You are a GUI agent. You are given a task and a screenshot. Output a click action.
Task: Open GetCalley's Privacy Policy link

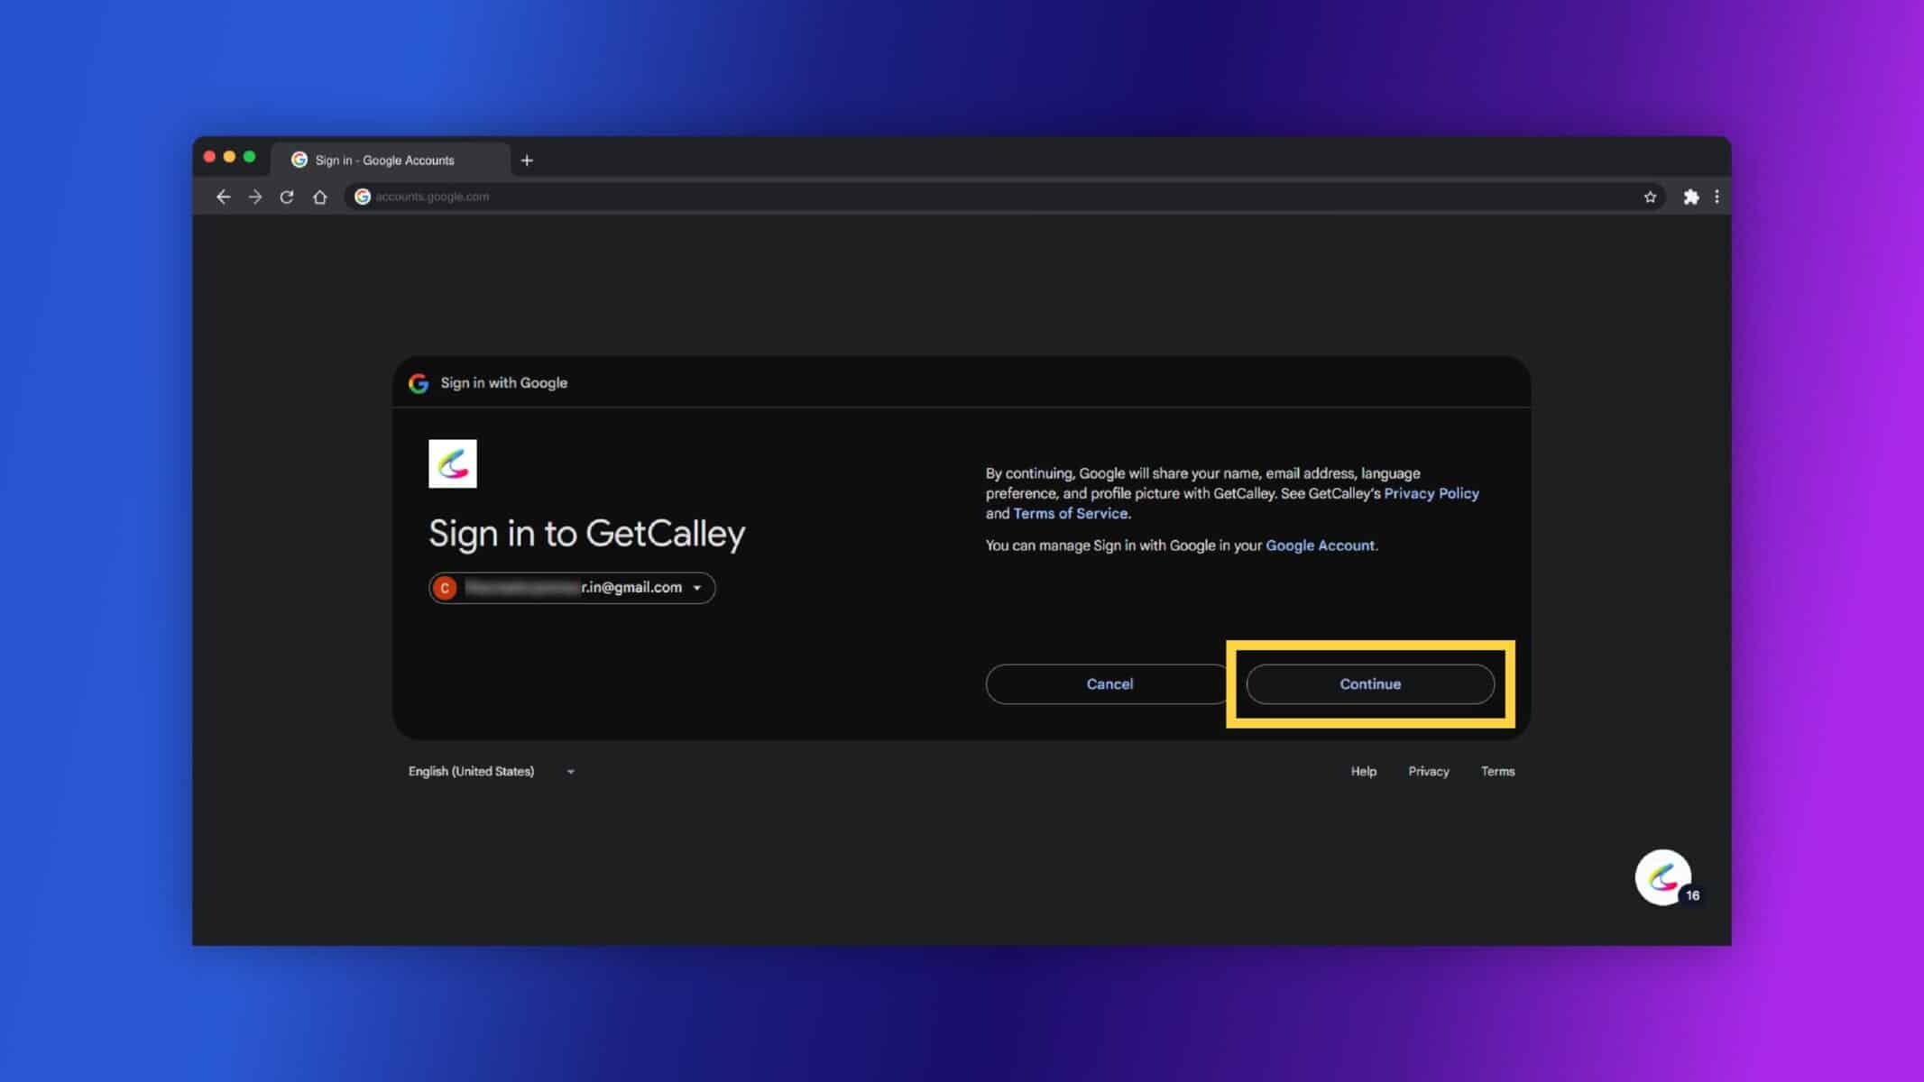click(1431, 493)
